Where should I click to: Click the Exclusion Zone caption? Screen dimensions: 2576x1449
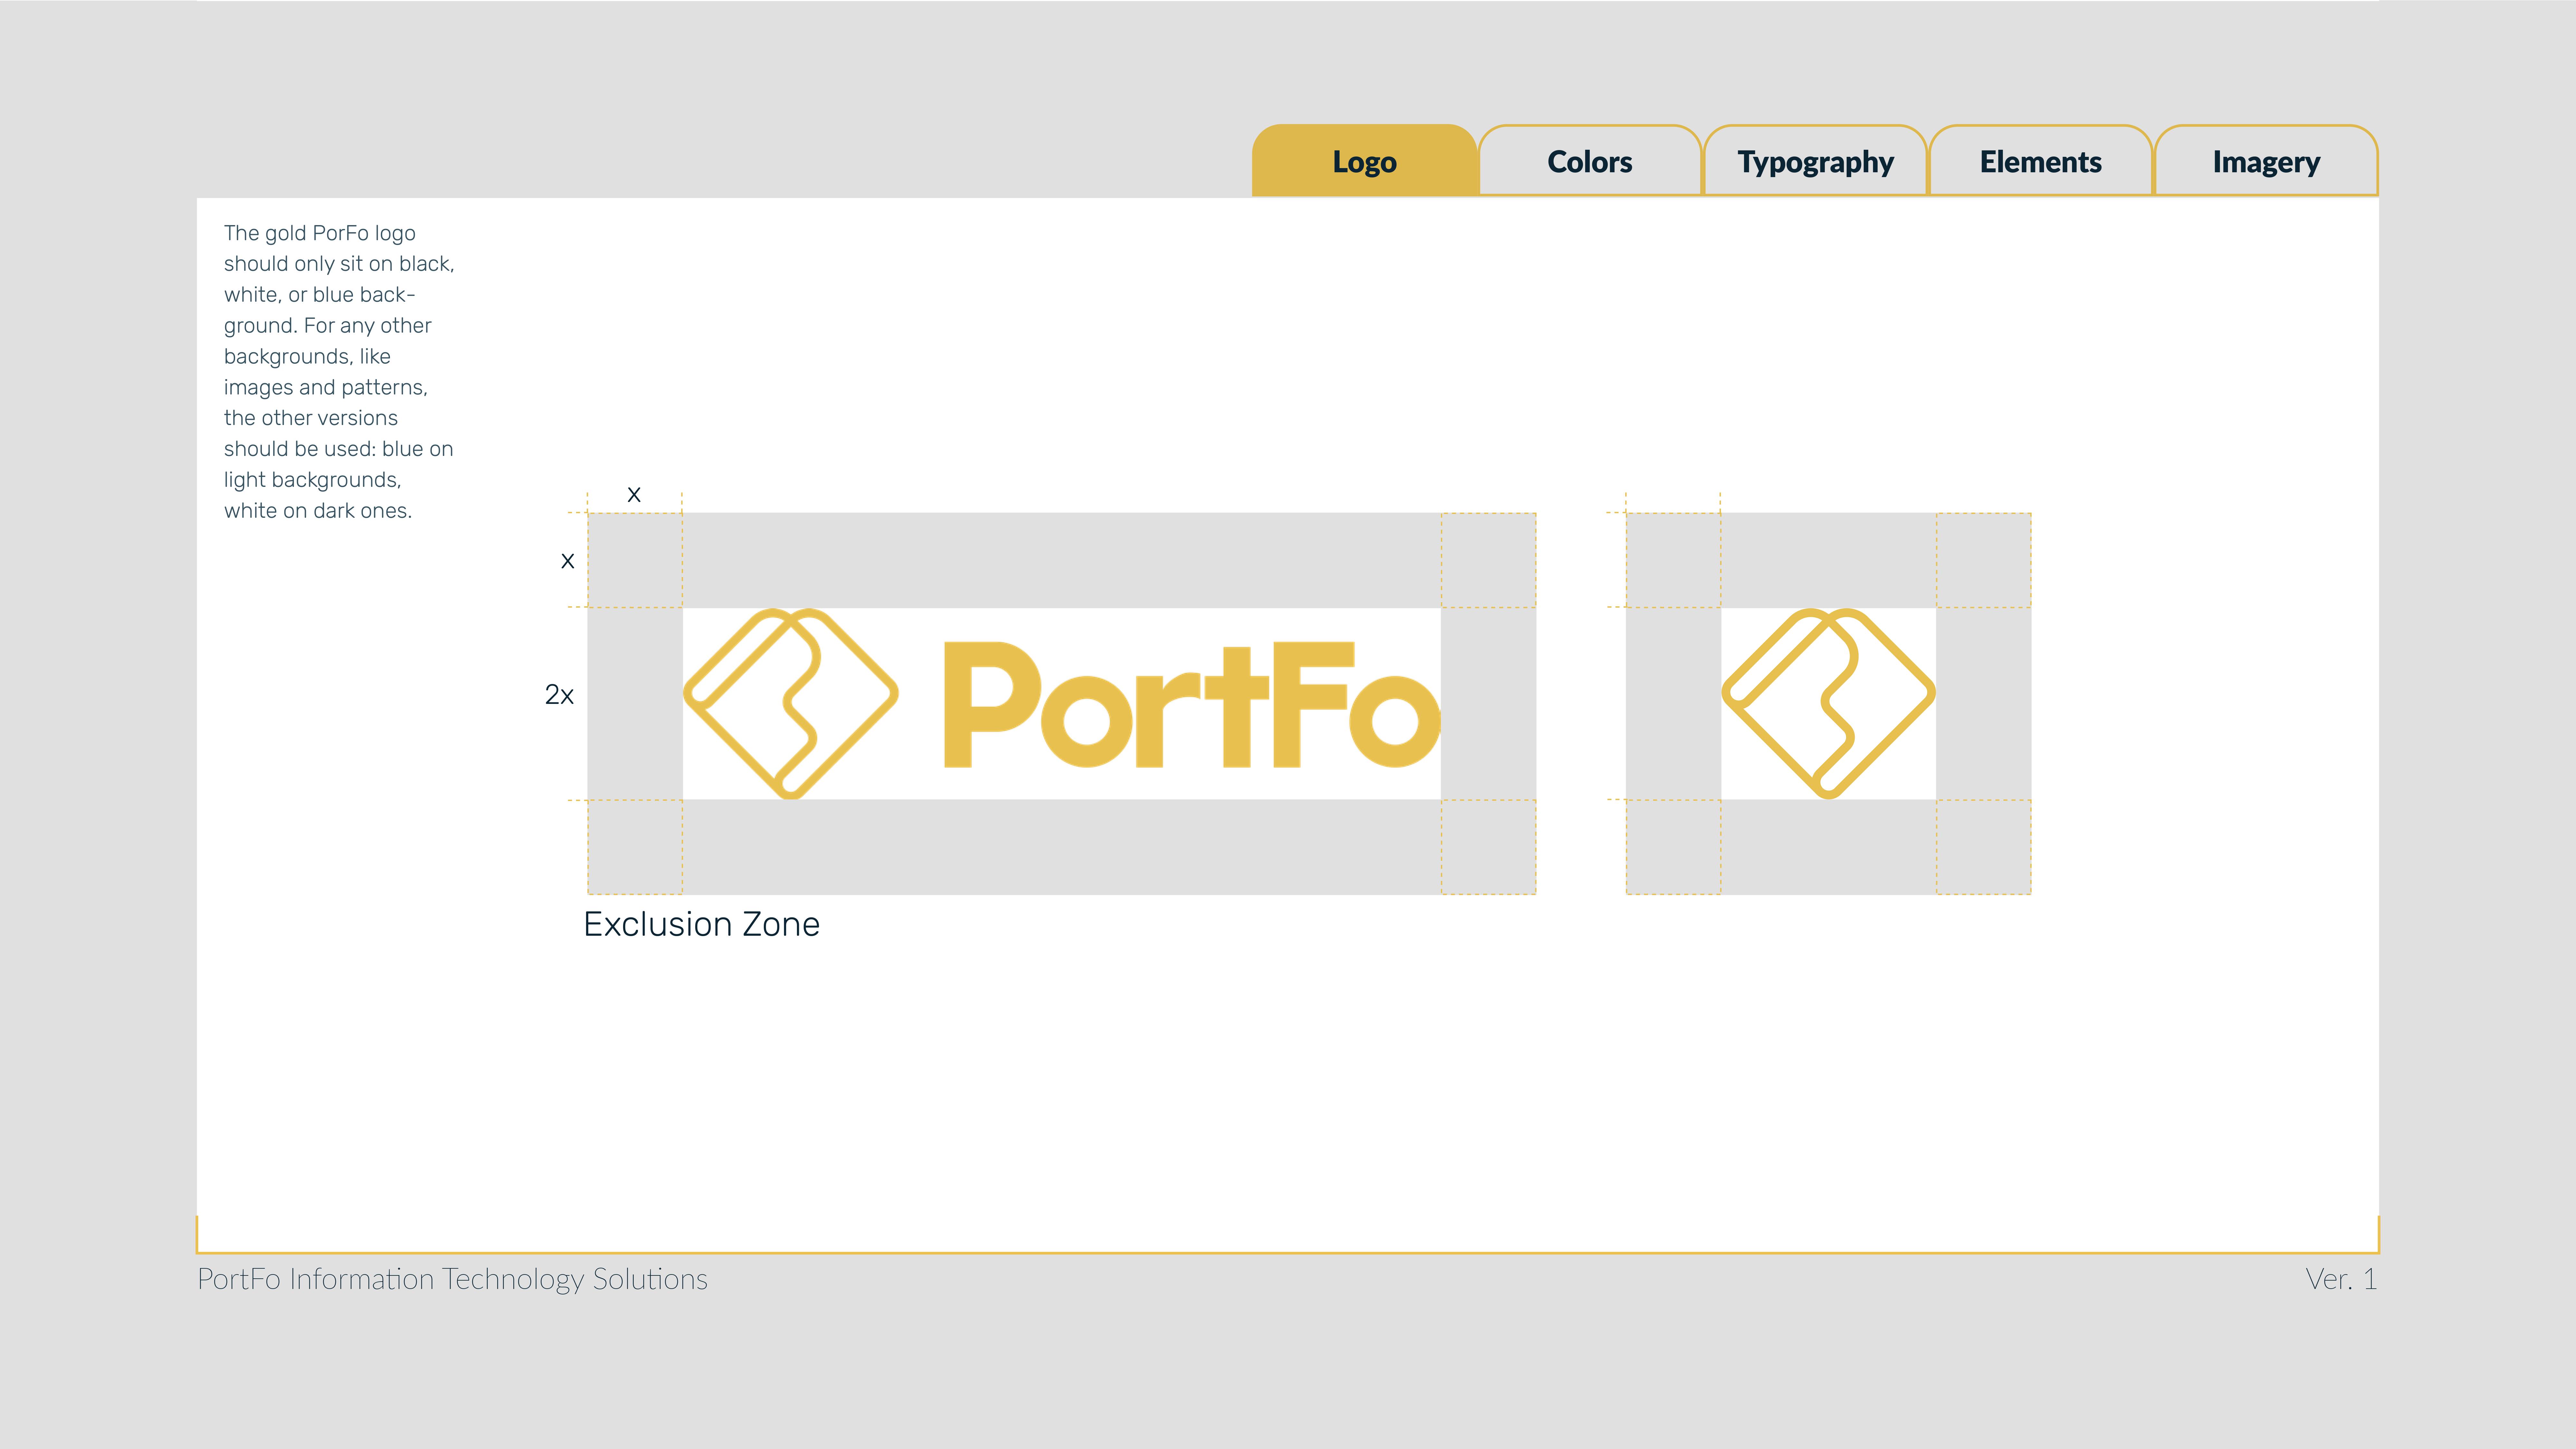(702, 924)
